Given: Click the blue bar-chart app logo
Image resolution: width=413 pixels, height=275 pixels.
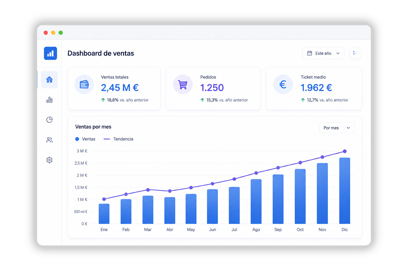Looking at the screenshot, I should tap(51, 53).
